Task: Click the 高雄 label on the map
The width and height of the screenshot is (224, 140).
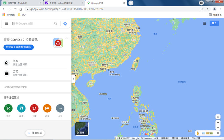Action: (x=133, y=69)
